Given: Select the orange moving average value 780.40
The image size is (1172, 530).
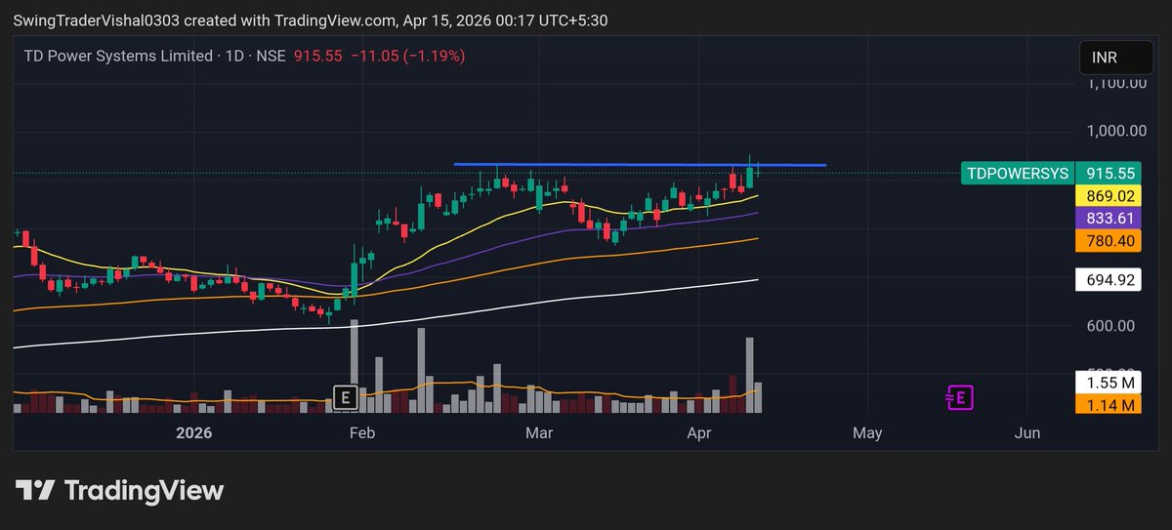Looking at the screenshot, I should 1109,241.
